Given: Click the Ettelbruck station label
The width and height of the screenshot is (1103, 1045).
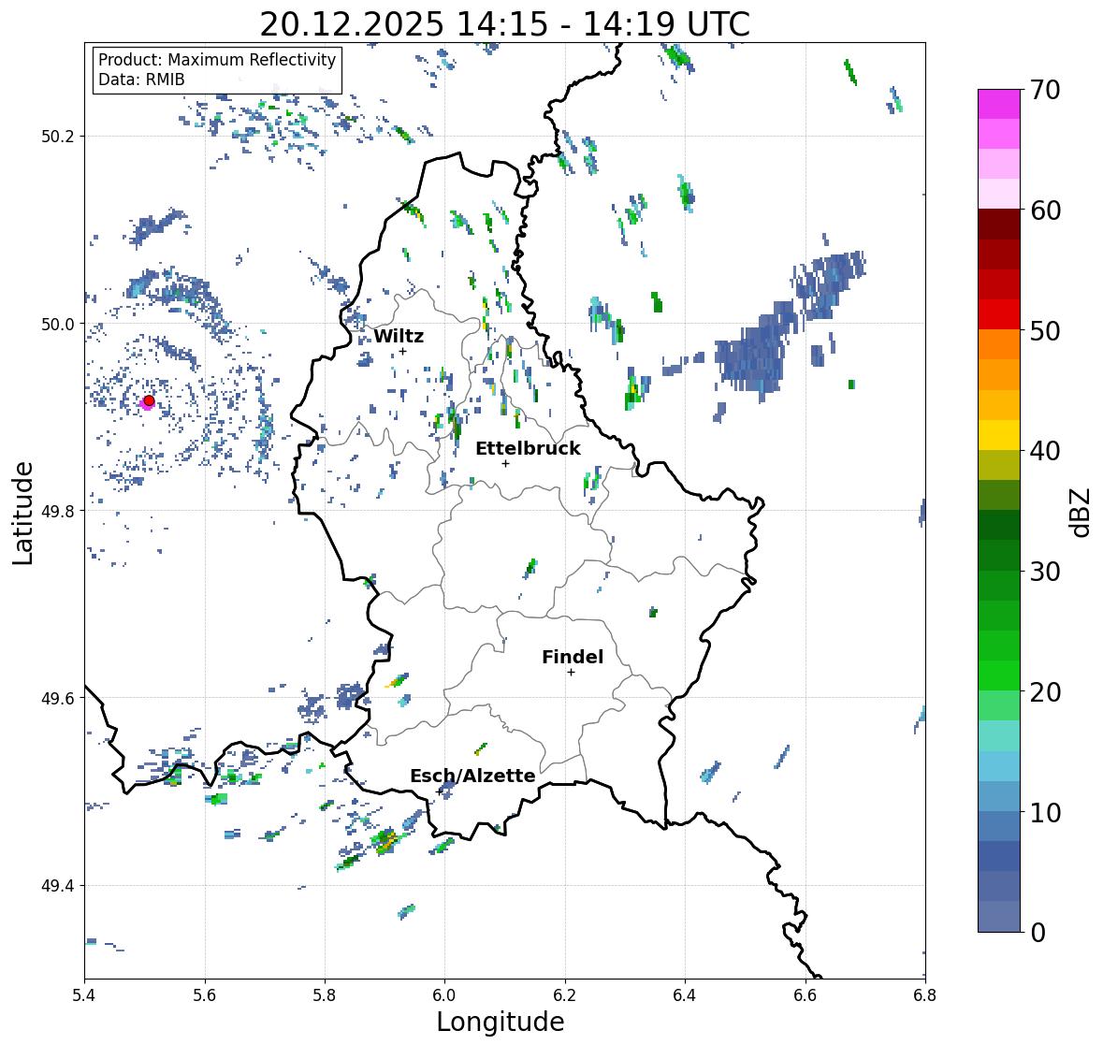Looking at the screenshot, I should point(528,448).
